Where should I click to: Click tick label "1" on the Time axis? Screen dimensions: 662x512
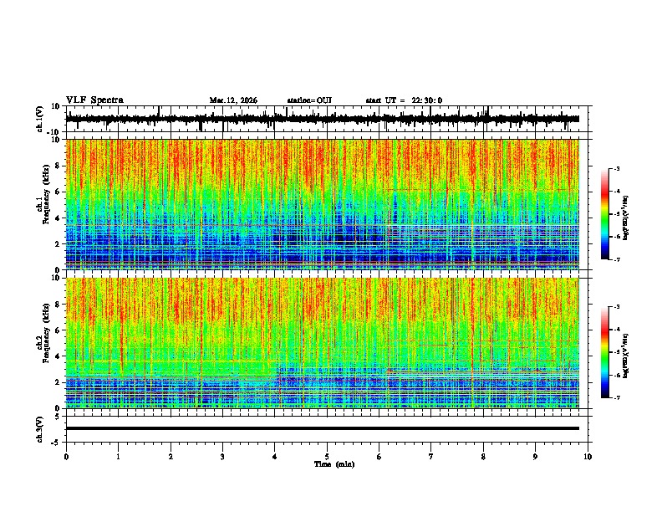point(118,457)
